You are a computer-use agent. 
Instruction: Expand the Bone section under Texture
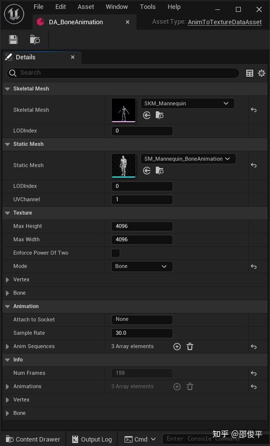[8, 293]
